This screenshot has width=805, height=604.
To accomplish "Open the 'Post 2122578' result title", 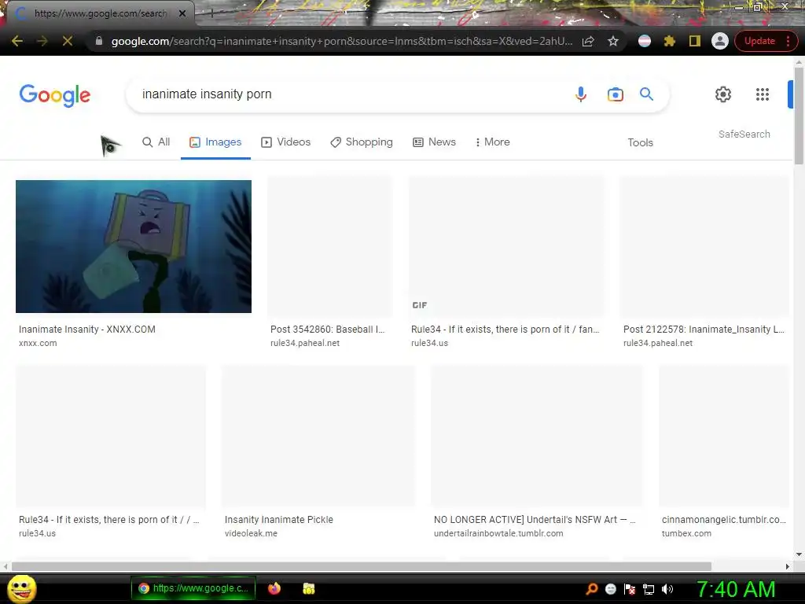I will pyautogui.click(x=704, y=330).
